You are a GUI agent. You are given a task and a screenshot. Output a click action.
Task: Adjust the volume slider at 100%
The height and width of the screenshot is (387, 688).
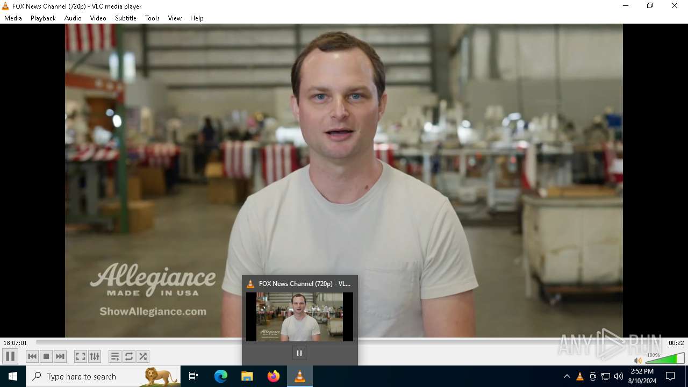coord(664,359)
